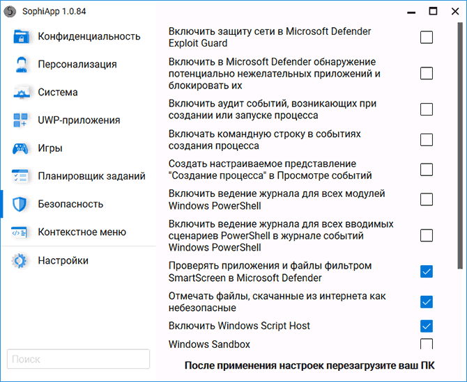The image size is (467, 382).
Task: Open the Настройки page
Action: [63, 260]
